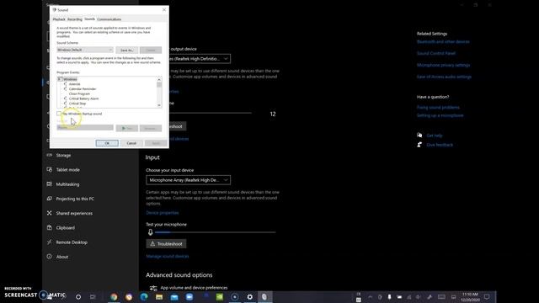Viewport: 539px width, 303px height.
Task: Show hidden system tray icons
Action: click(x=371, y=297)
